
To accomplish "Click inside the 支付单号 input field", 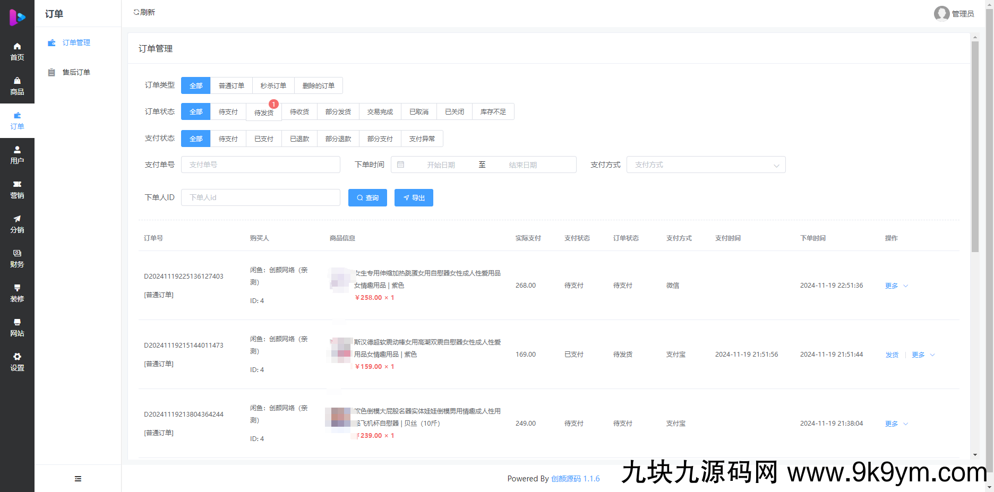I will (x=260, y=165).
